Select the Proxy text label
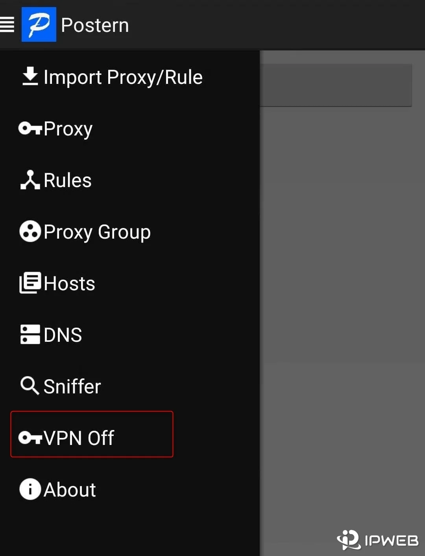Image resolution: width=425 pixels, height=556 pixels. pos(68,129)
